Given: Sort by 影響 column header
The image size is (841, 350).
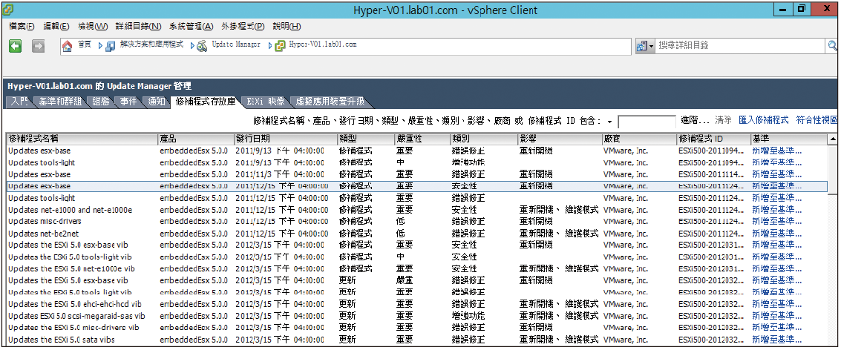Looking at the screenshot, I should (x=560, y=139).
